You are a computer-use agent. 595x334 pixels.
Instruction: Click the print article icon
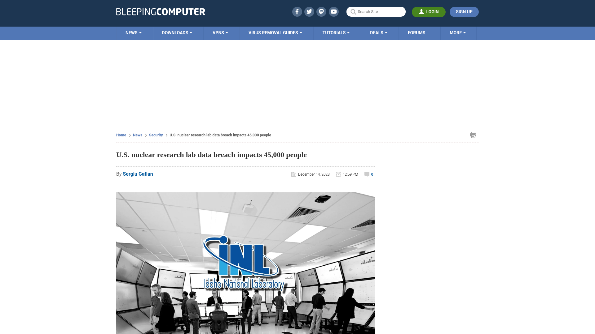473,135
